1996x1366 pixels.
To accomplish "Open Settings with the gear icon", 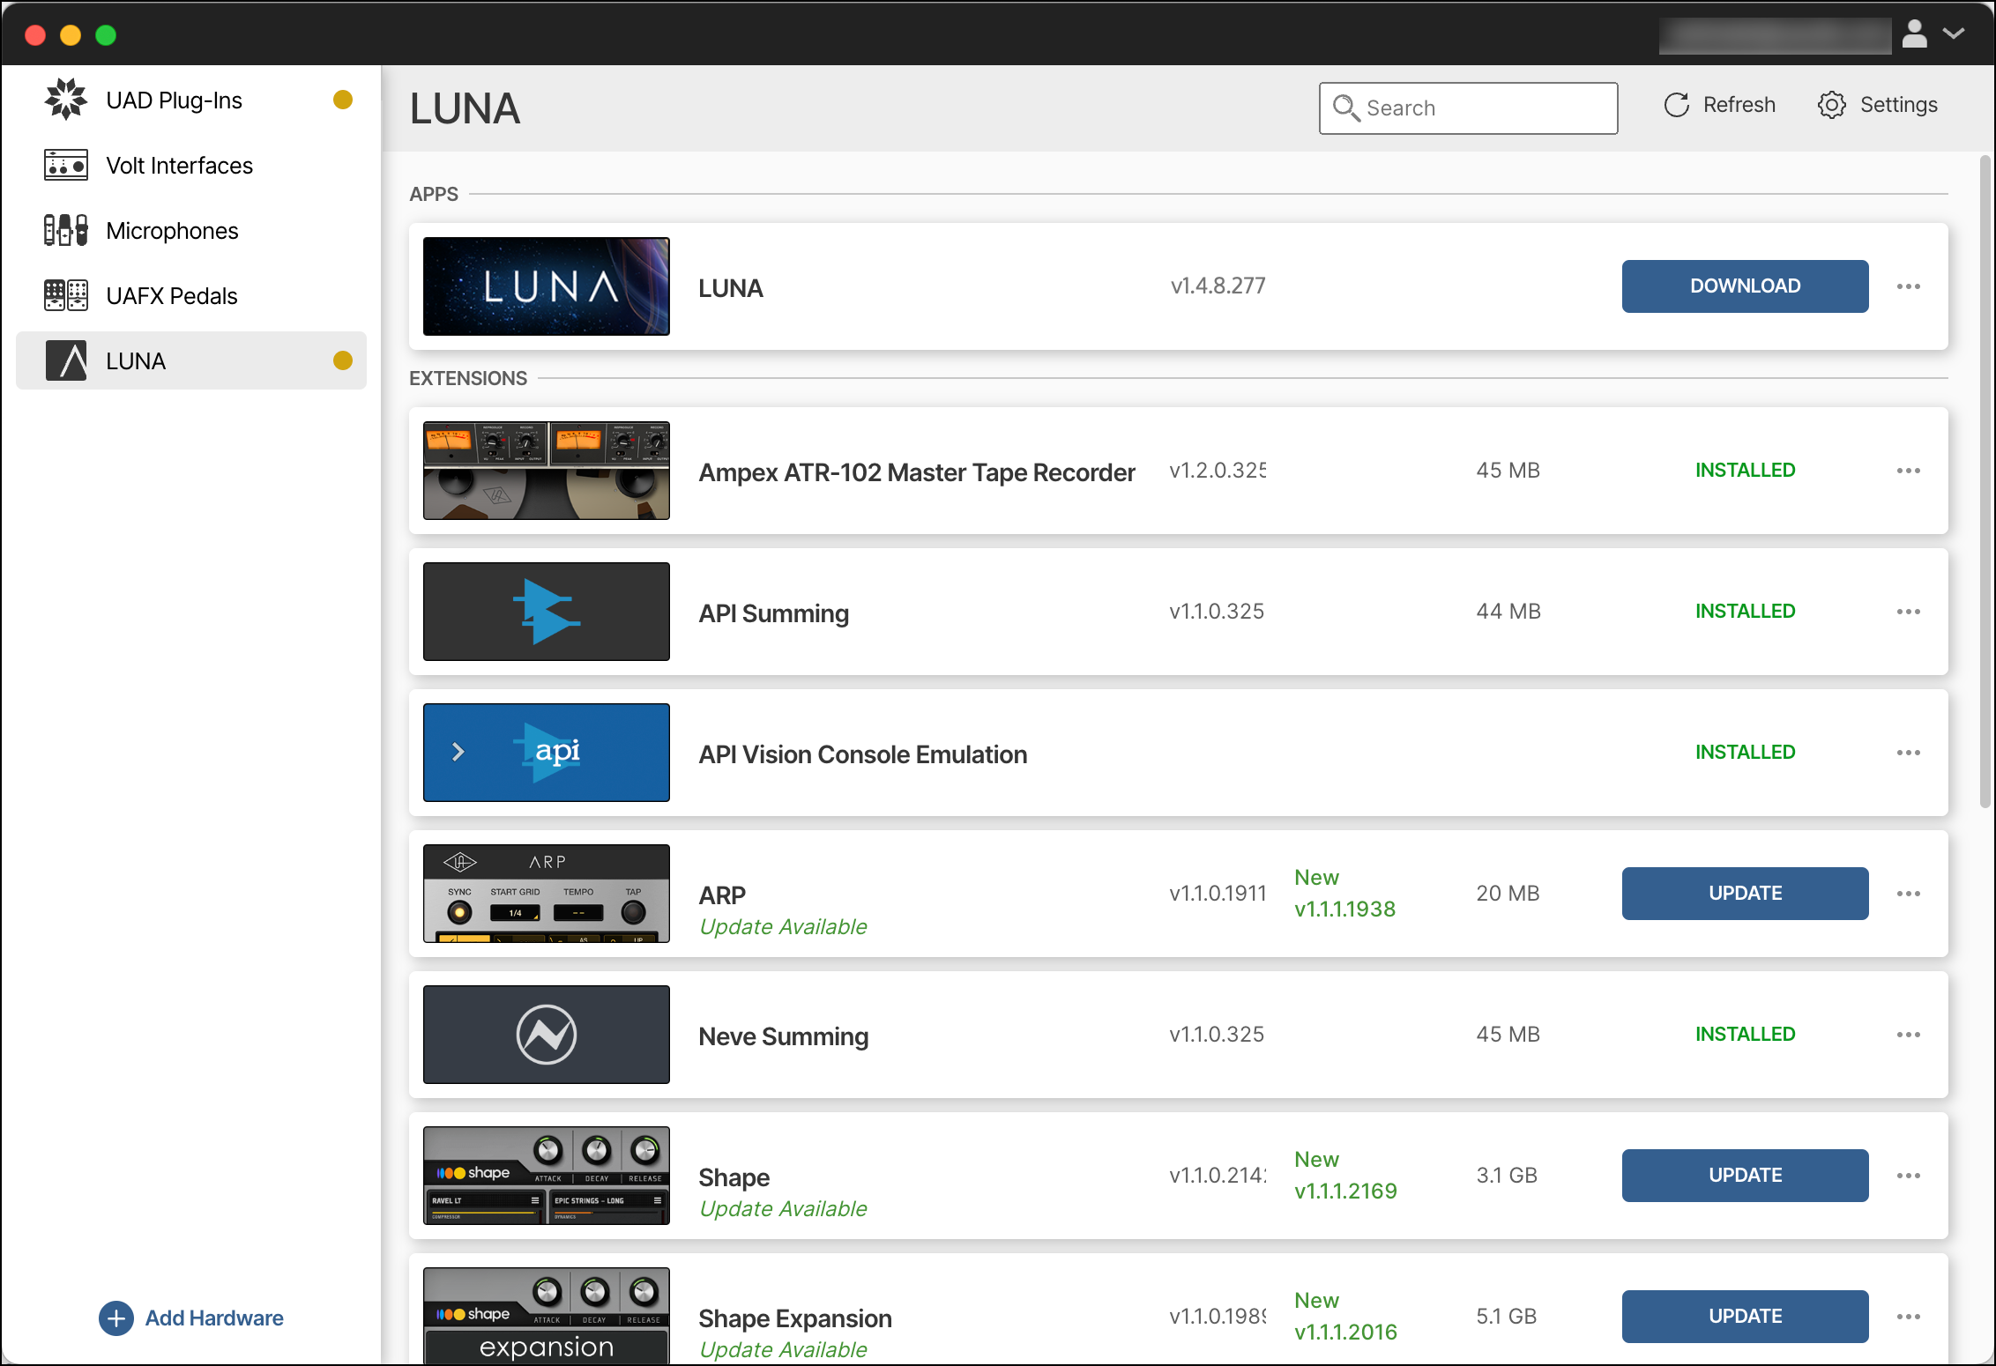I will (x=1832, y=104).
